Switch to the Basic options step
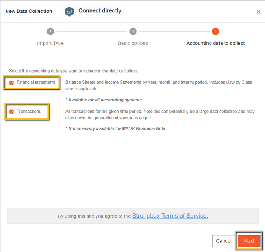The width and height of the screenshot is (265, 252). 133,43
